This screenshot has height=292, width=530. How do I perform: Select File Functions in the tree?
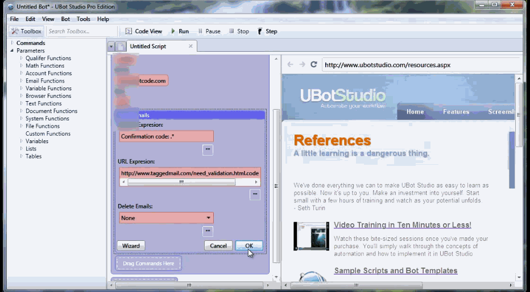click(43, 126)
